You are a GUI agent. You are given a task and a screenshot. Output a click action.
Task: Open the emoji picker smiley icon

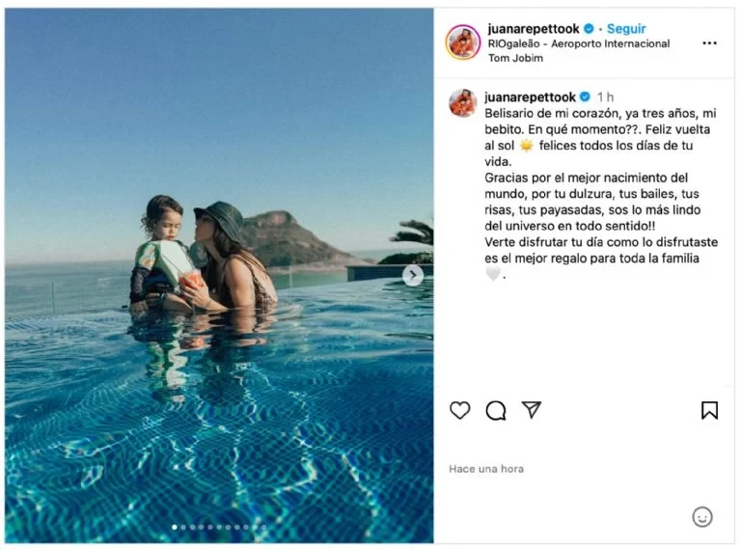(702, 516)
